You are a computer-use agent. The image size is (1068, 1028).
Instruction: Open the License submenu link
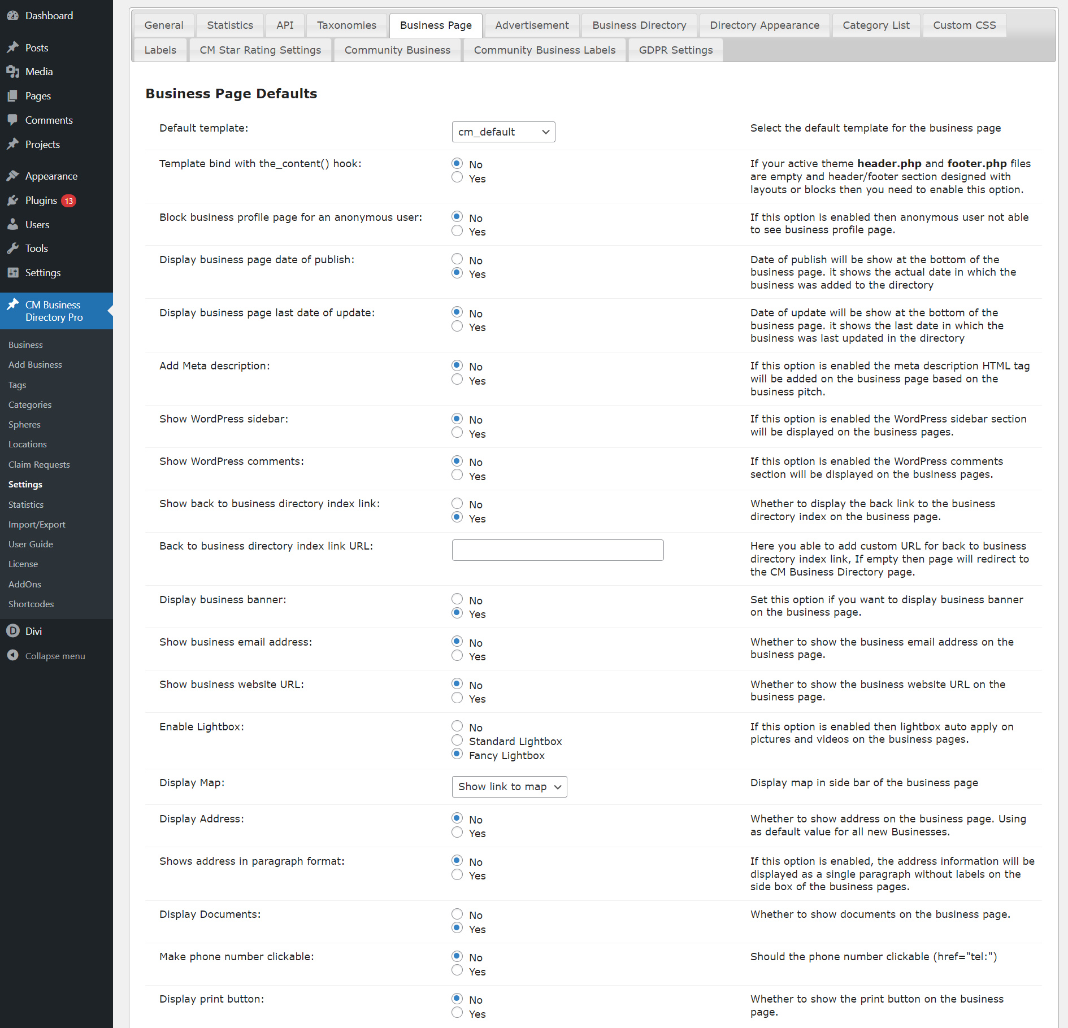[x=23, y=564]
